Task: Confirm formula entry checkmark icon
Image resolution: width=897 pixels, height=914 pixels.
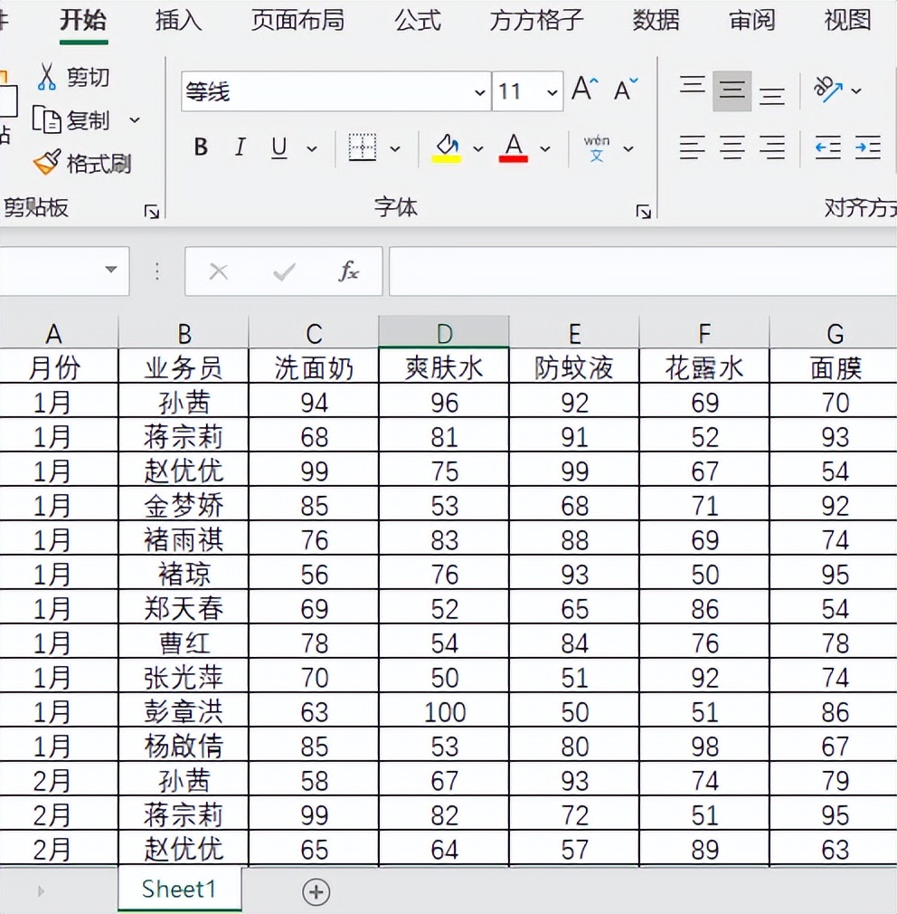Action: point(284,271)
